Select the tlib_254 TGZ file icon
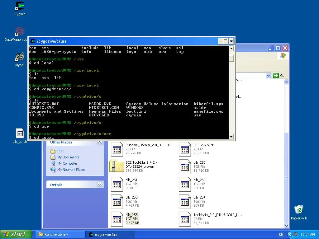 pyautogui.click(x=185, y=202)
